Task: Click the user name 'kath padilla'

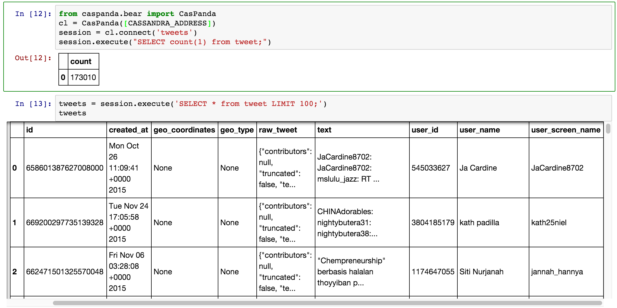Action: coord(479,222)
